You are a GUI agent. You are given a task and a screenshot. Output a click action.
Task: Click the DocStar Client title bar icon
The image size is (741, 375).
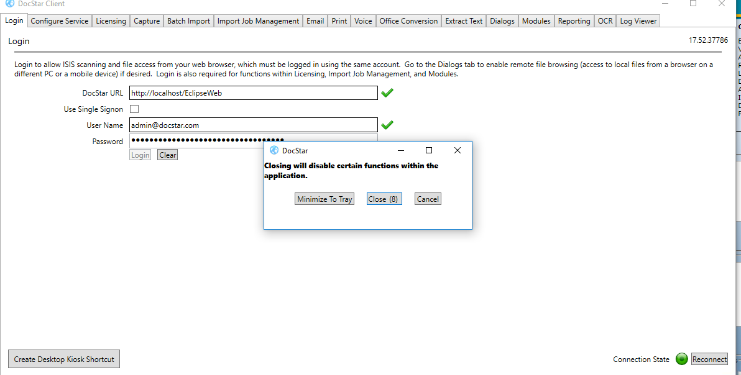pos(10,3)
